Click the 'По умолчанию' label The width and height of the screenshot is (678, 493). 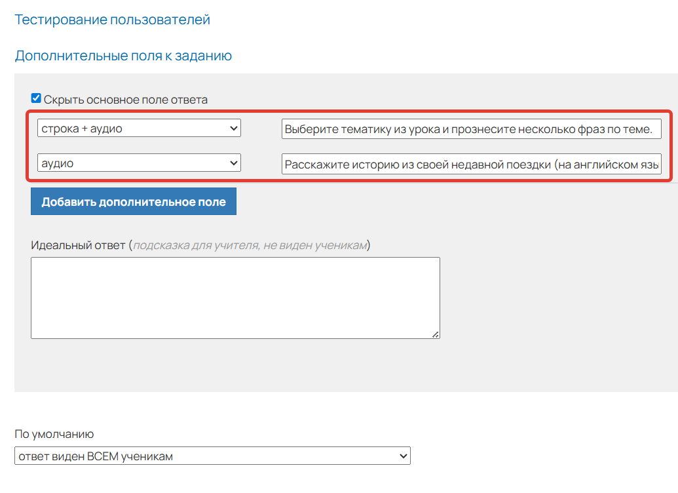click(54, 434)
